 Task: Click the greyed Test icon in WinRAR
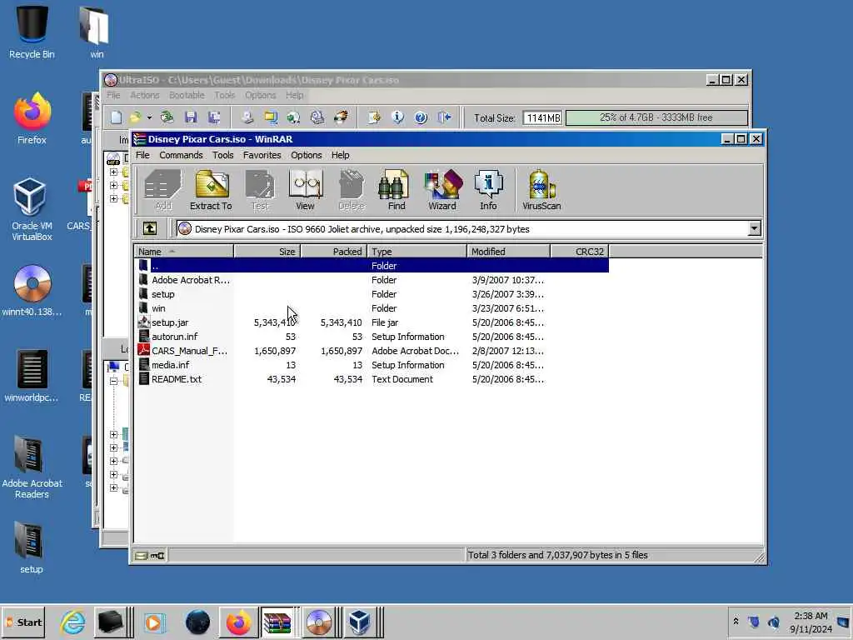click(x=260, y=190)
